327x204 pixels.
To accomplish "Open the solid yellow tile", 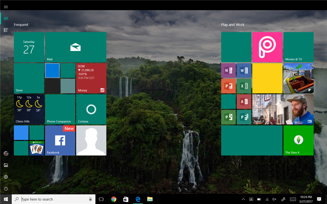I will 267,78.
